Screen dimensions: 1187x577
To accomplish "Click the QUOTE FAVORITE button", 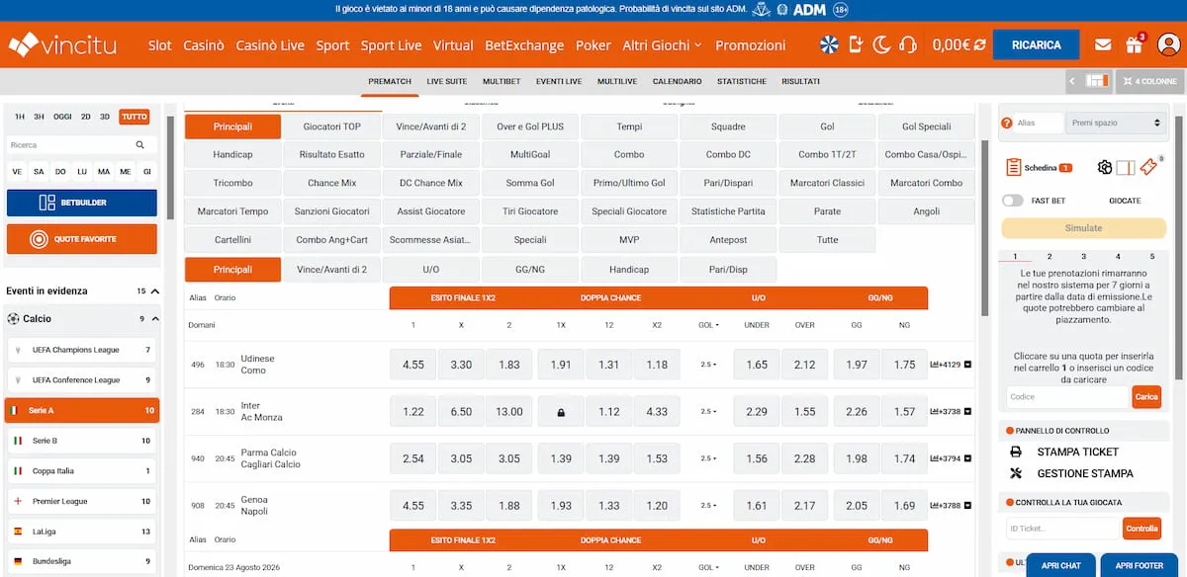I will [x=81, y=239].
